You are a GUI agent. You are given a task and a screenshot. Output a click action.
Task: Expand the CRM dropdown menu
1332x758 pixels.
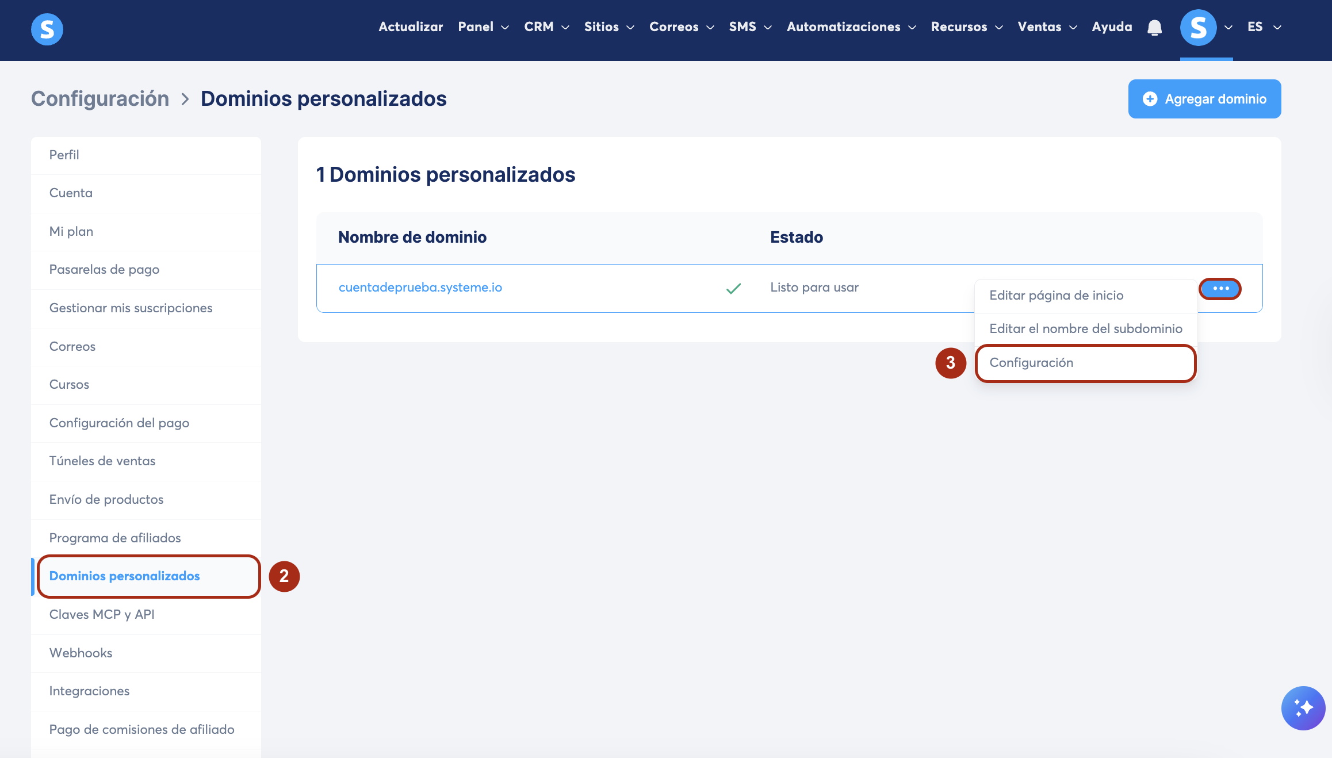click(x=546, y=27)
